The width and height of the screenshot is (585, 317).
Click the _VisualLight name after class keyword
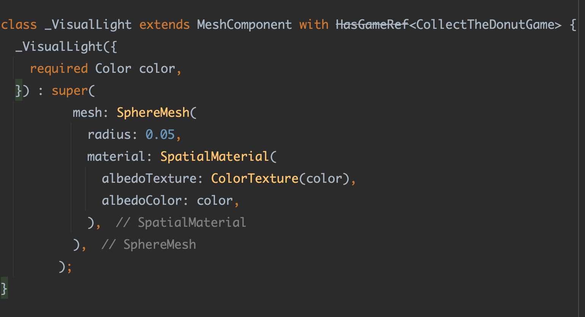[x=88, y=25]
